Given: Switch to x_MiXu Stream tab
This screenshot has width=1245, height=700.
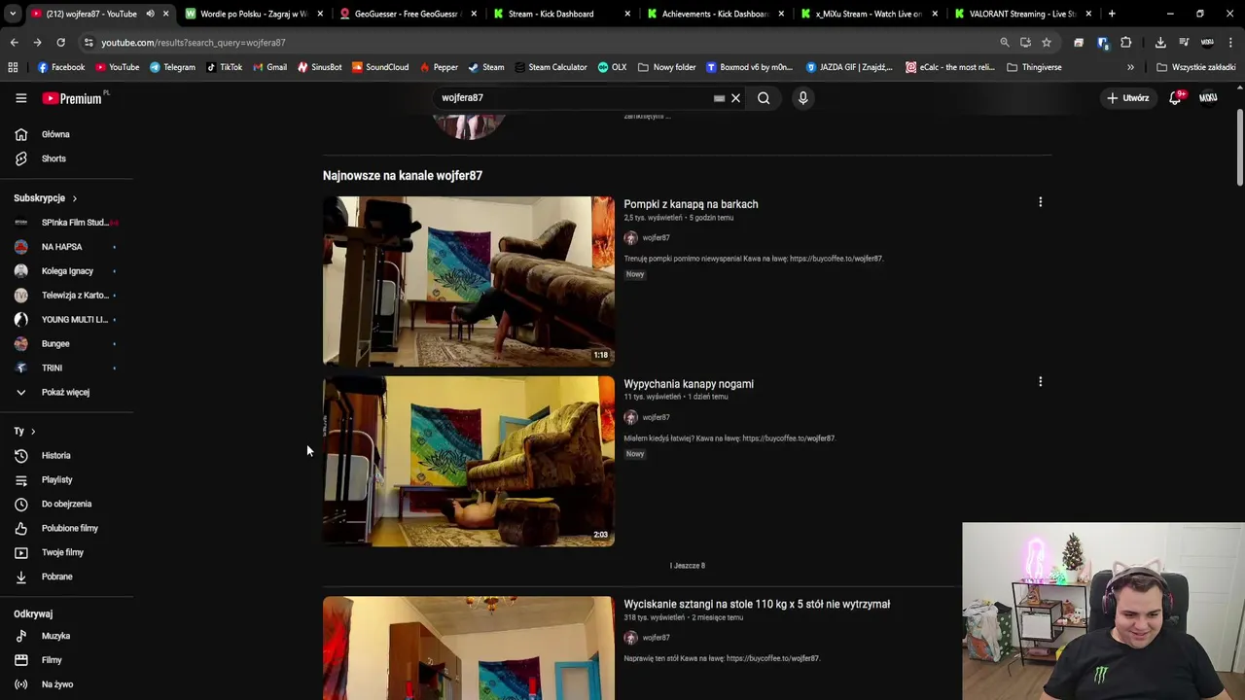Looking at the screenshot, I should [x=869, y=14].
